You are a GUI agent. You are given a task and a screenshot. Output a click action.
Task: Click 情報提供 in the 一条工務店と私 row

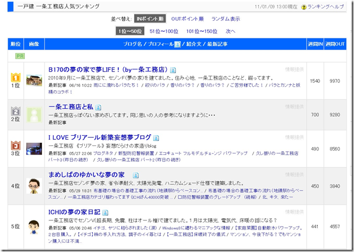(295, 107)
